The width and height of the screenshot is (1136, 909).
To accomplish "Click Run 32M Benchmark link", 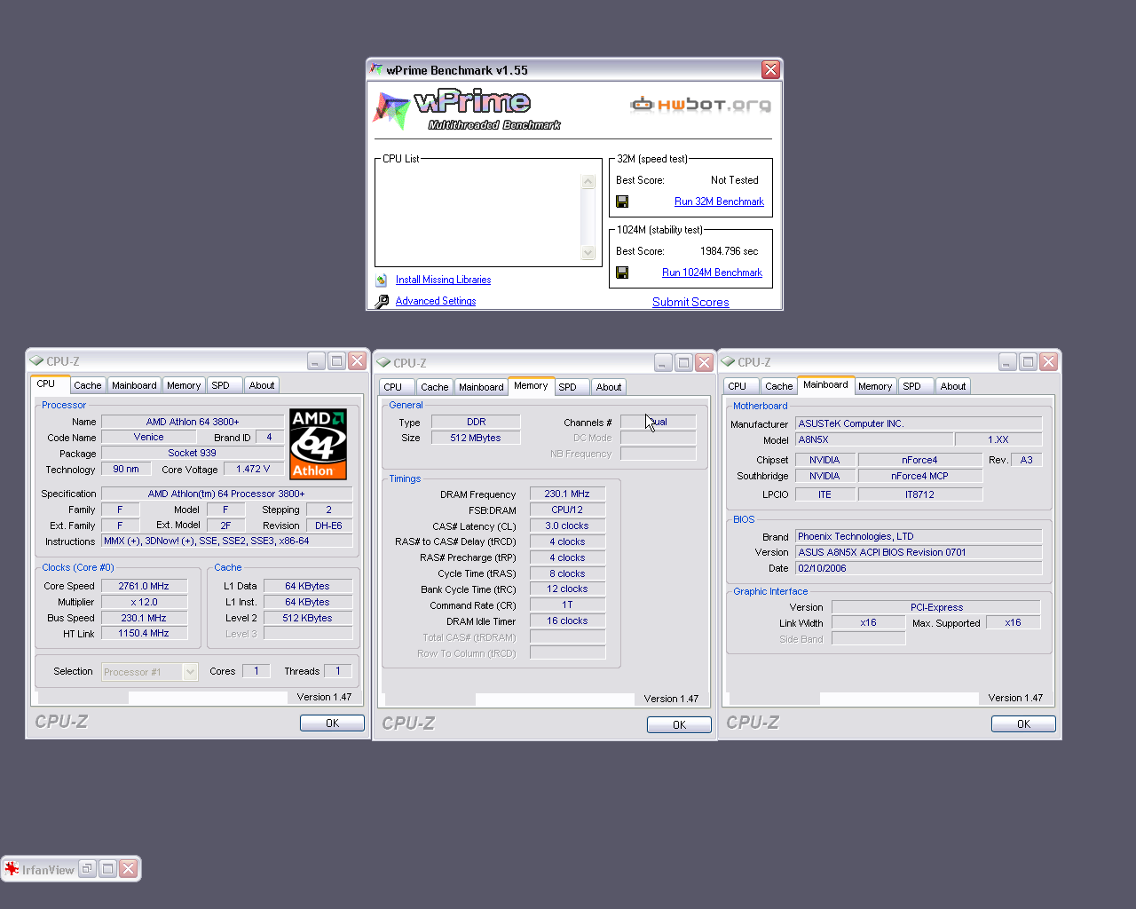I will [x=719, y=202].
